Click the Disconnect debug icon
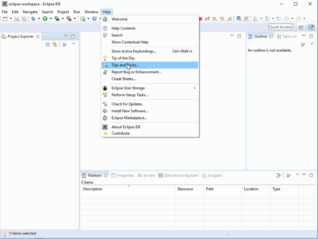This screenshot has width=318, height=239. point(207,19)
